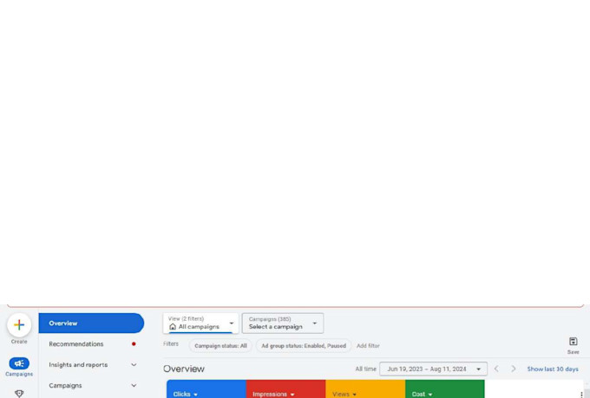Select Overview in navigation menu
This screenshot has height=398, width=590.
91,323
